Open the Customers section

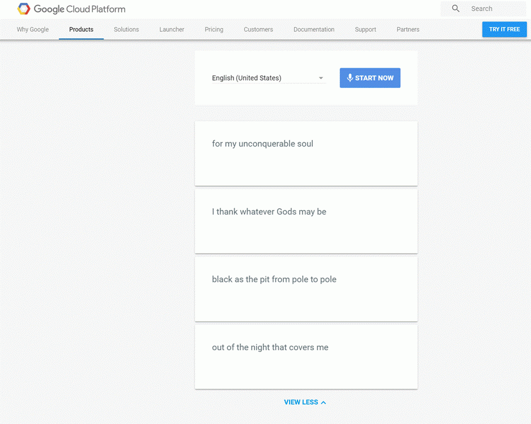click(x=258, y=30)
